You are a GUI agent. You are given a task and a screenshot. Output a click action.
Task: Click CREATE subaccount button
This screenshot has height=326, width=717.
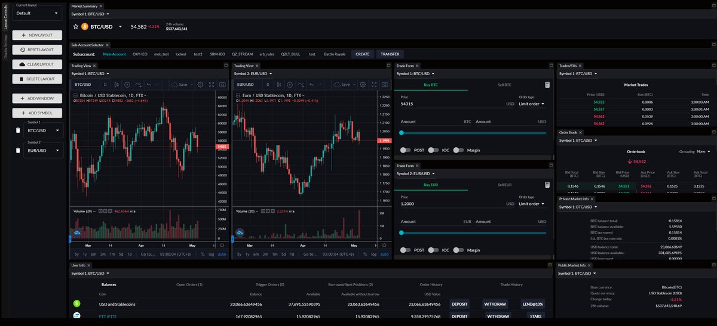pos(363,54)
